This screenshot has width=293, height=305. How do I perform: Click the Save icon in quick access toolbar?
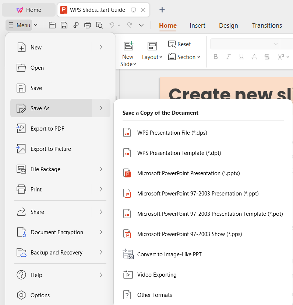(x=64, y=25)
